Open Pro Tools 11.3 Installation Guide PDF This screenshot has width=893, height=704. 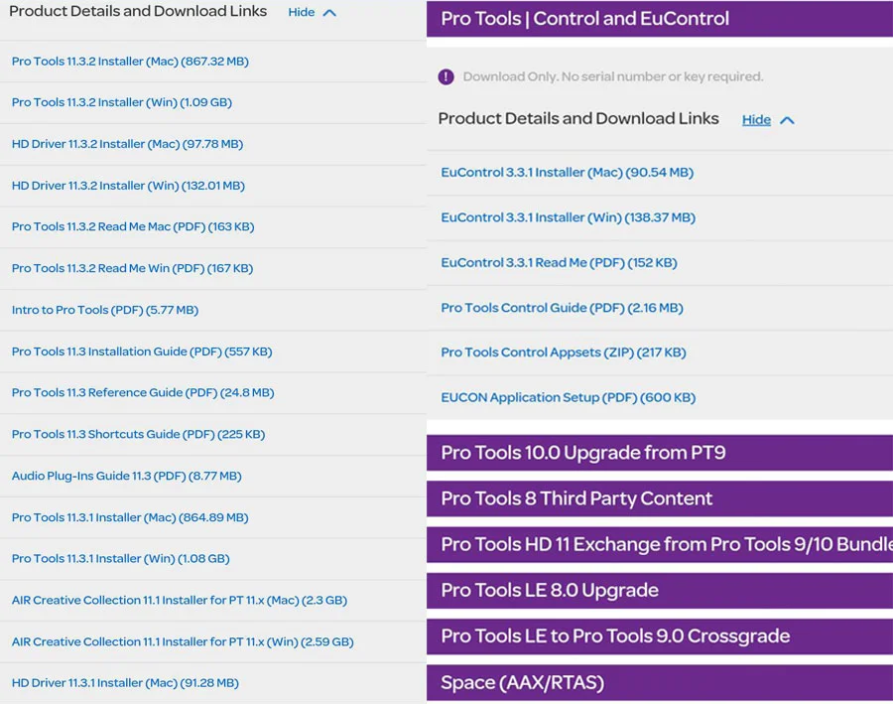142,352
